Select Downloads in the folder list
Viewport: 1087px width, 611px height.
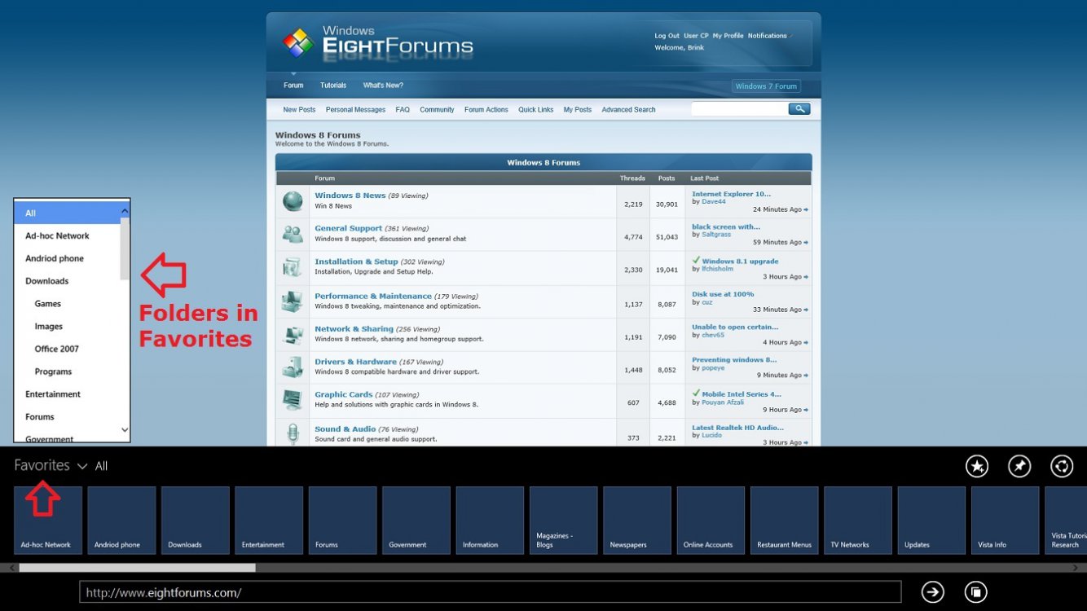click(x=47, y=281)
